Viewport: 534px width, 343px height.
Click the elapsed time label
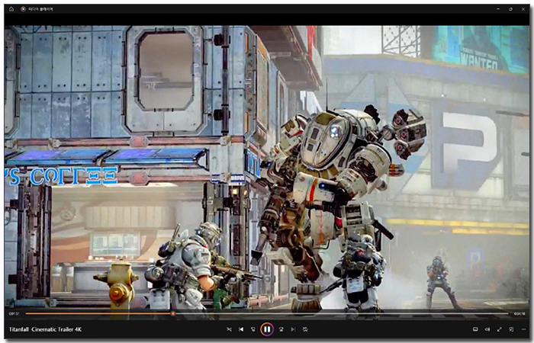pyautogui.click(x=14, y=314)
